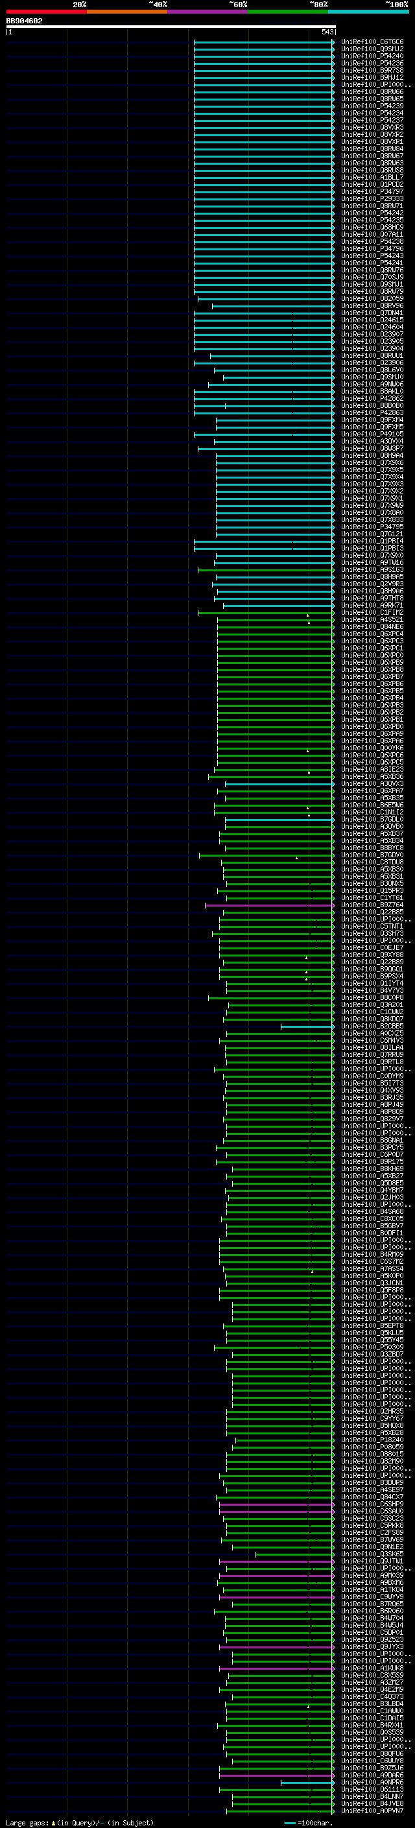This screenshot has width=415, height=1828.
Task: Select hit UniRef100_A4S521
Action: point(372,619)
